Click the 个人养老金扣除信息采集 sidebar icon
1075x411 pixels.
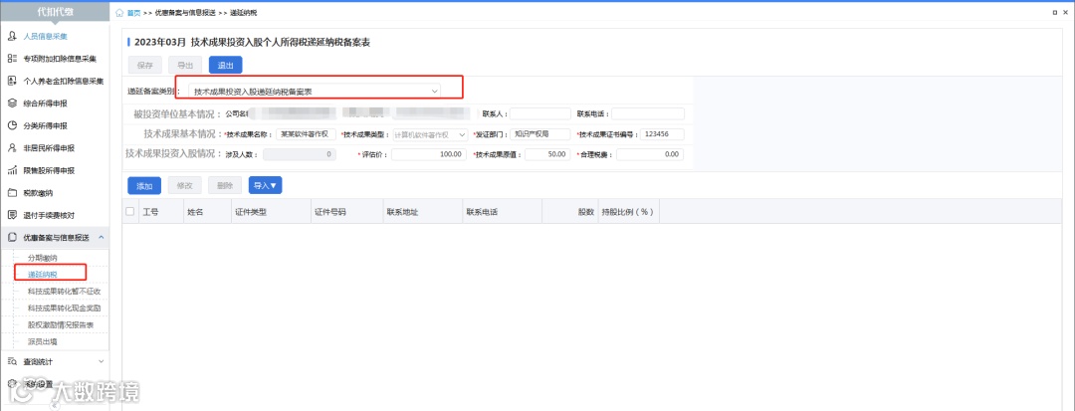point(12,81)
